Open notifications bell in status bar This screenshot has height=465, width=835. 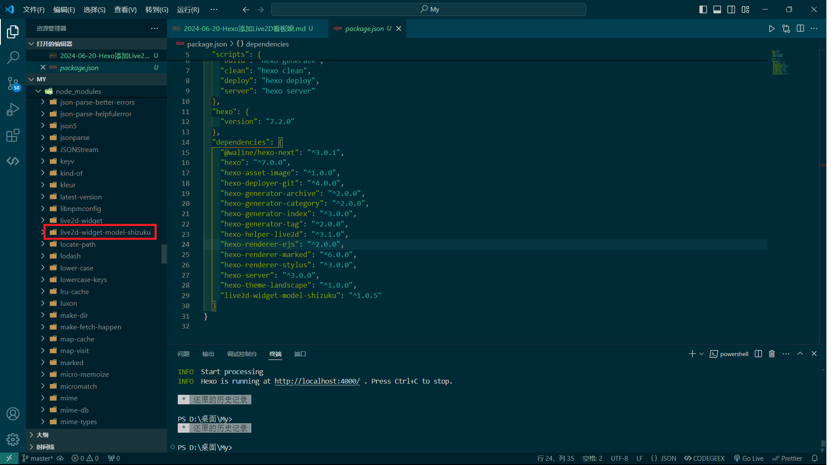[814, 458]
